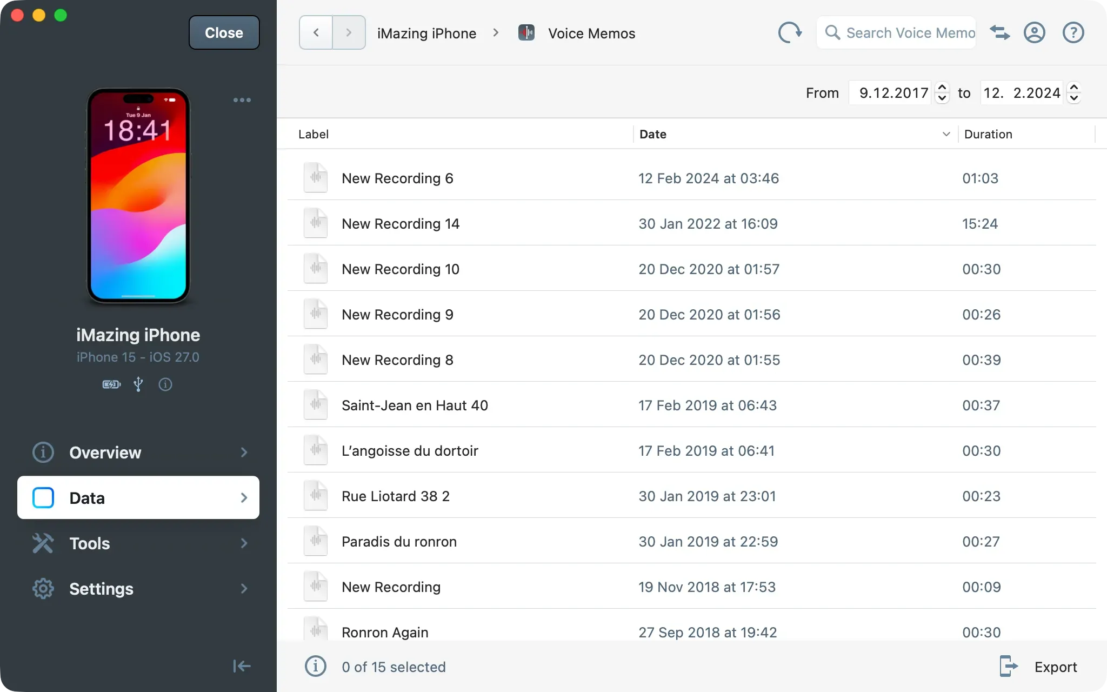Click the refresh icon in toolbar

790,32
